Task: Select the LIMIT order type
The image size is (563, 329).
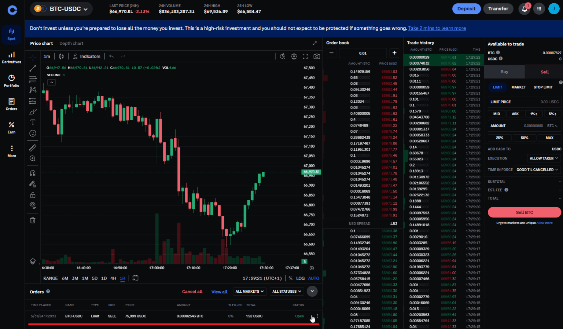Action: 497,87
